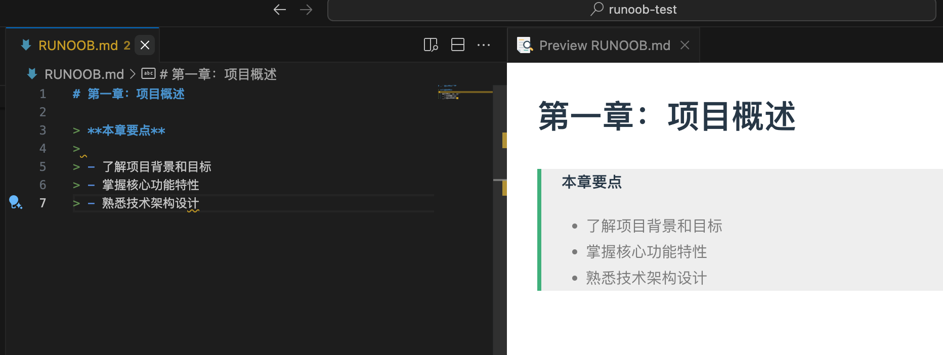943x355 pixels.
Task: Click '了解项目背景和目标' bullet in the preview
Action: coord(654,226)
